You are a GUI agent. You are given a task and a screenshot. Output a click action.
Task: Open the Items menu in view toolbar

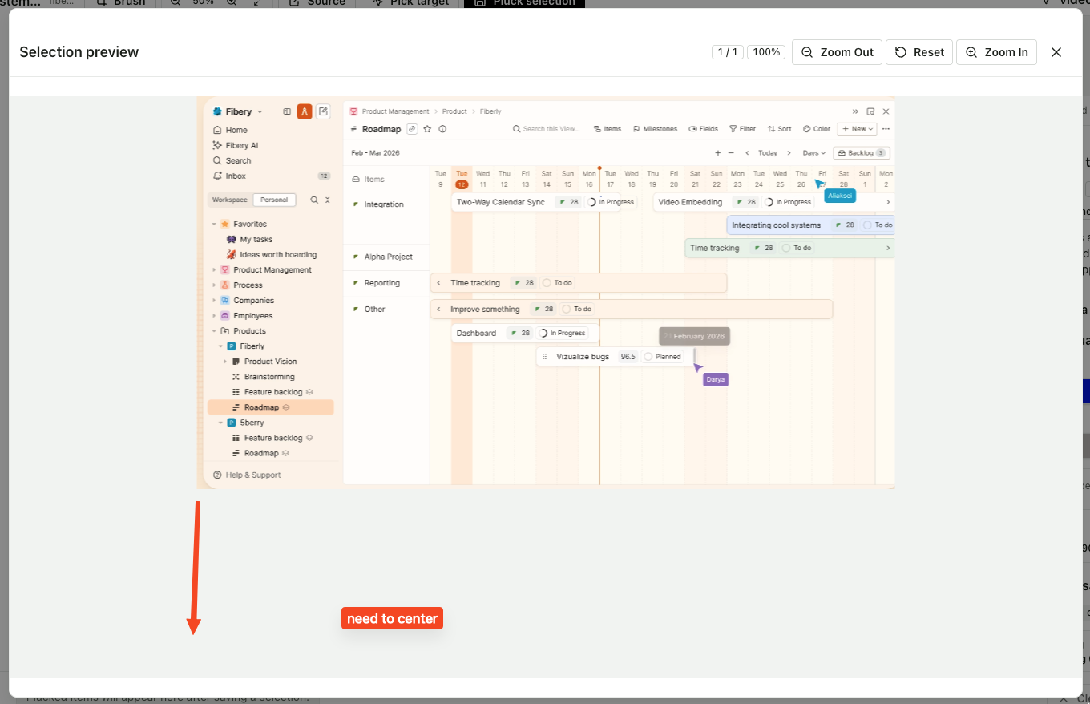pos(608,128)
